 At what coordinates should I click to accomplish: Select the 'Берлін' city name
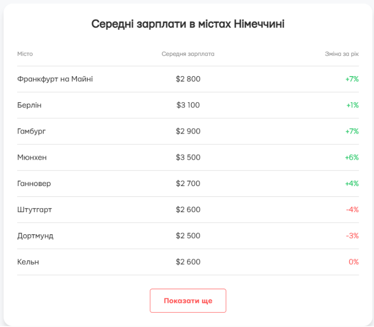pyautogui.click(x=30, y=105)
